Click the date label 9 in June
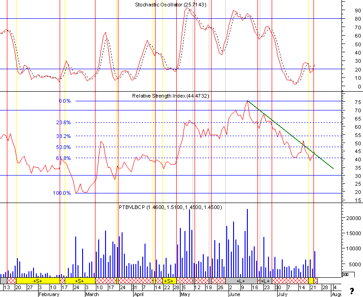This screenshot has width=363, height=297. [x=242, y=287]
